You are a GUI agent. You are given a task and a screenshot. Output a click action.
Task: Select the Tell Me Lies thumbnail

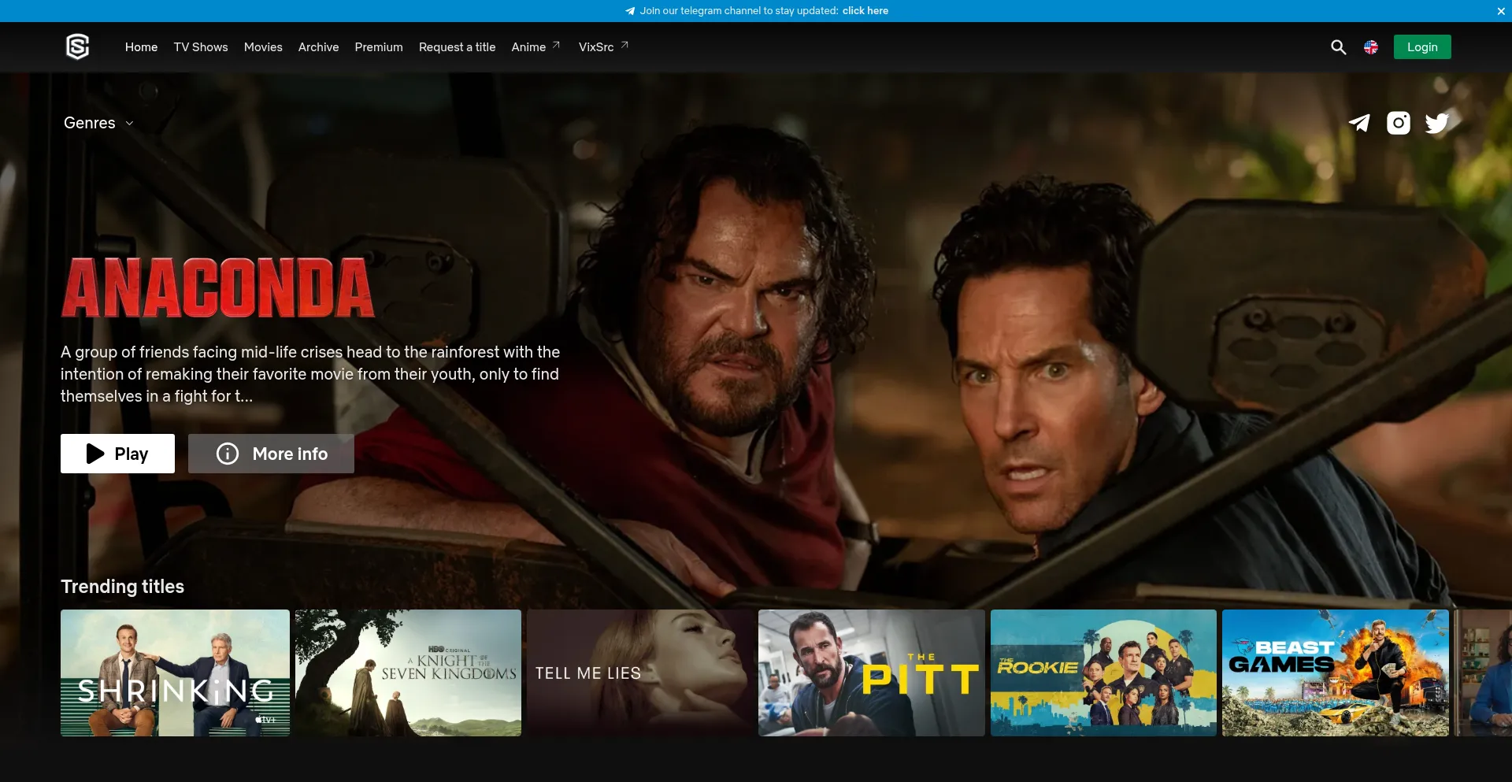coord(639,673)
